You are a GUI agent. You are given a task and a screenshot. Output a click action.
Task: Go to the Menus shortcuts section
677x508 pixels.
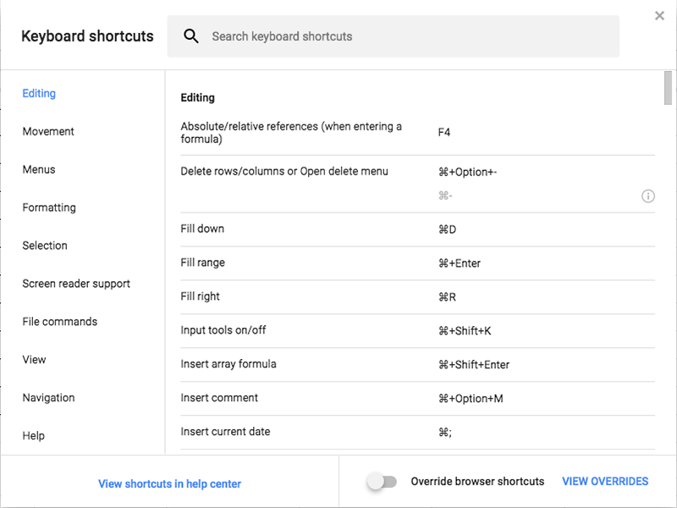click(x=39, y=169)
